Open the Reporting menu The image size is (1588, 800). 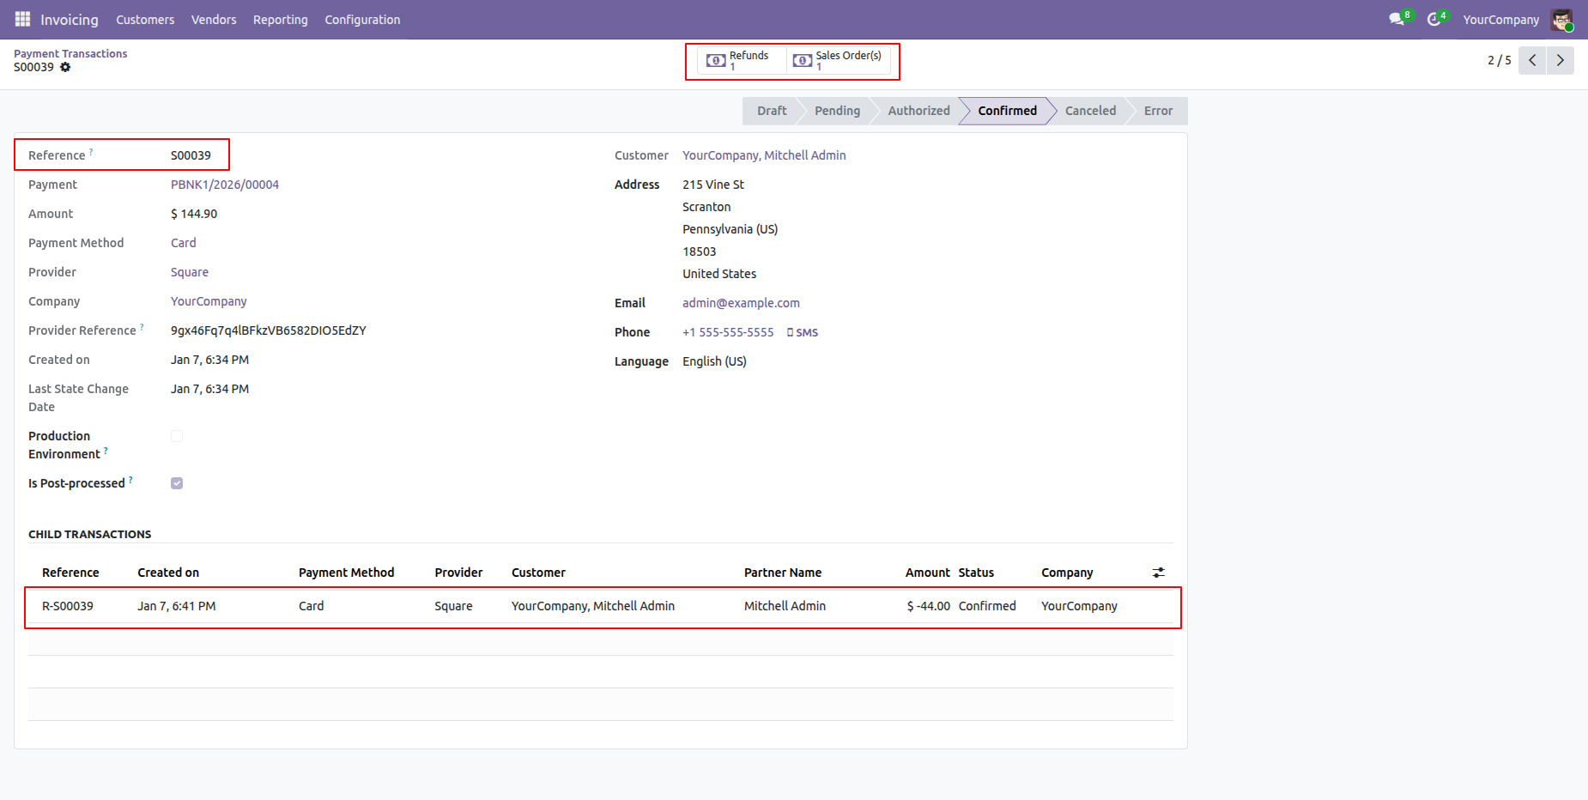280,20
